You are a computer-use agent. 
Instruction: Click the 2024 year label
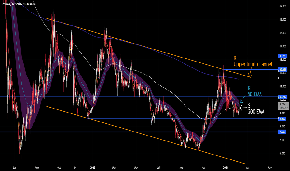click(226, 168)
